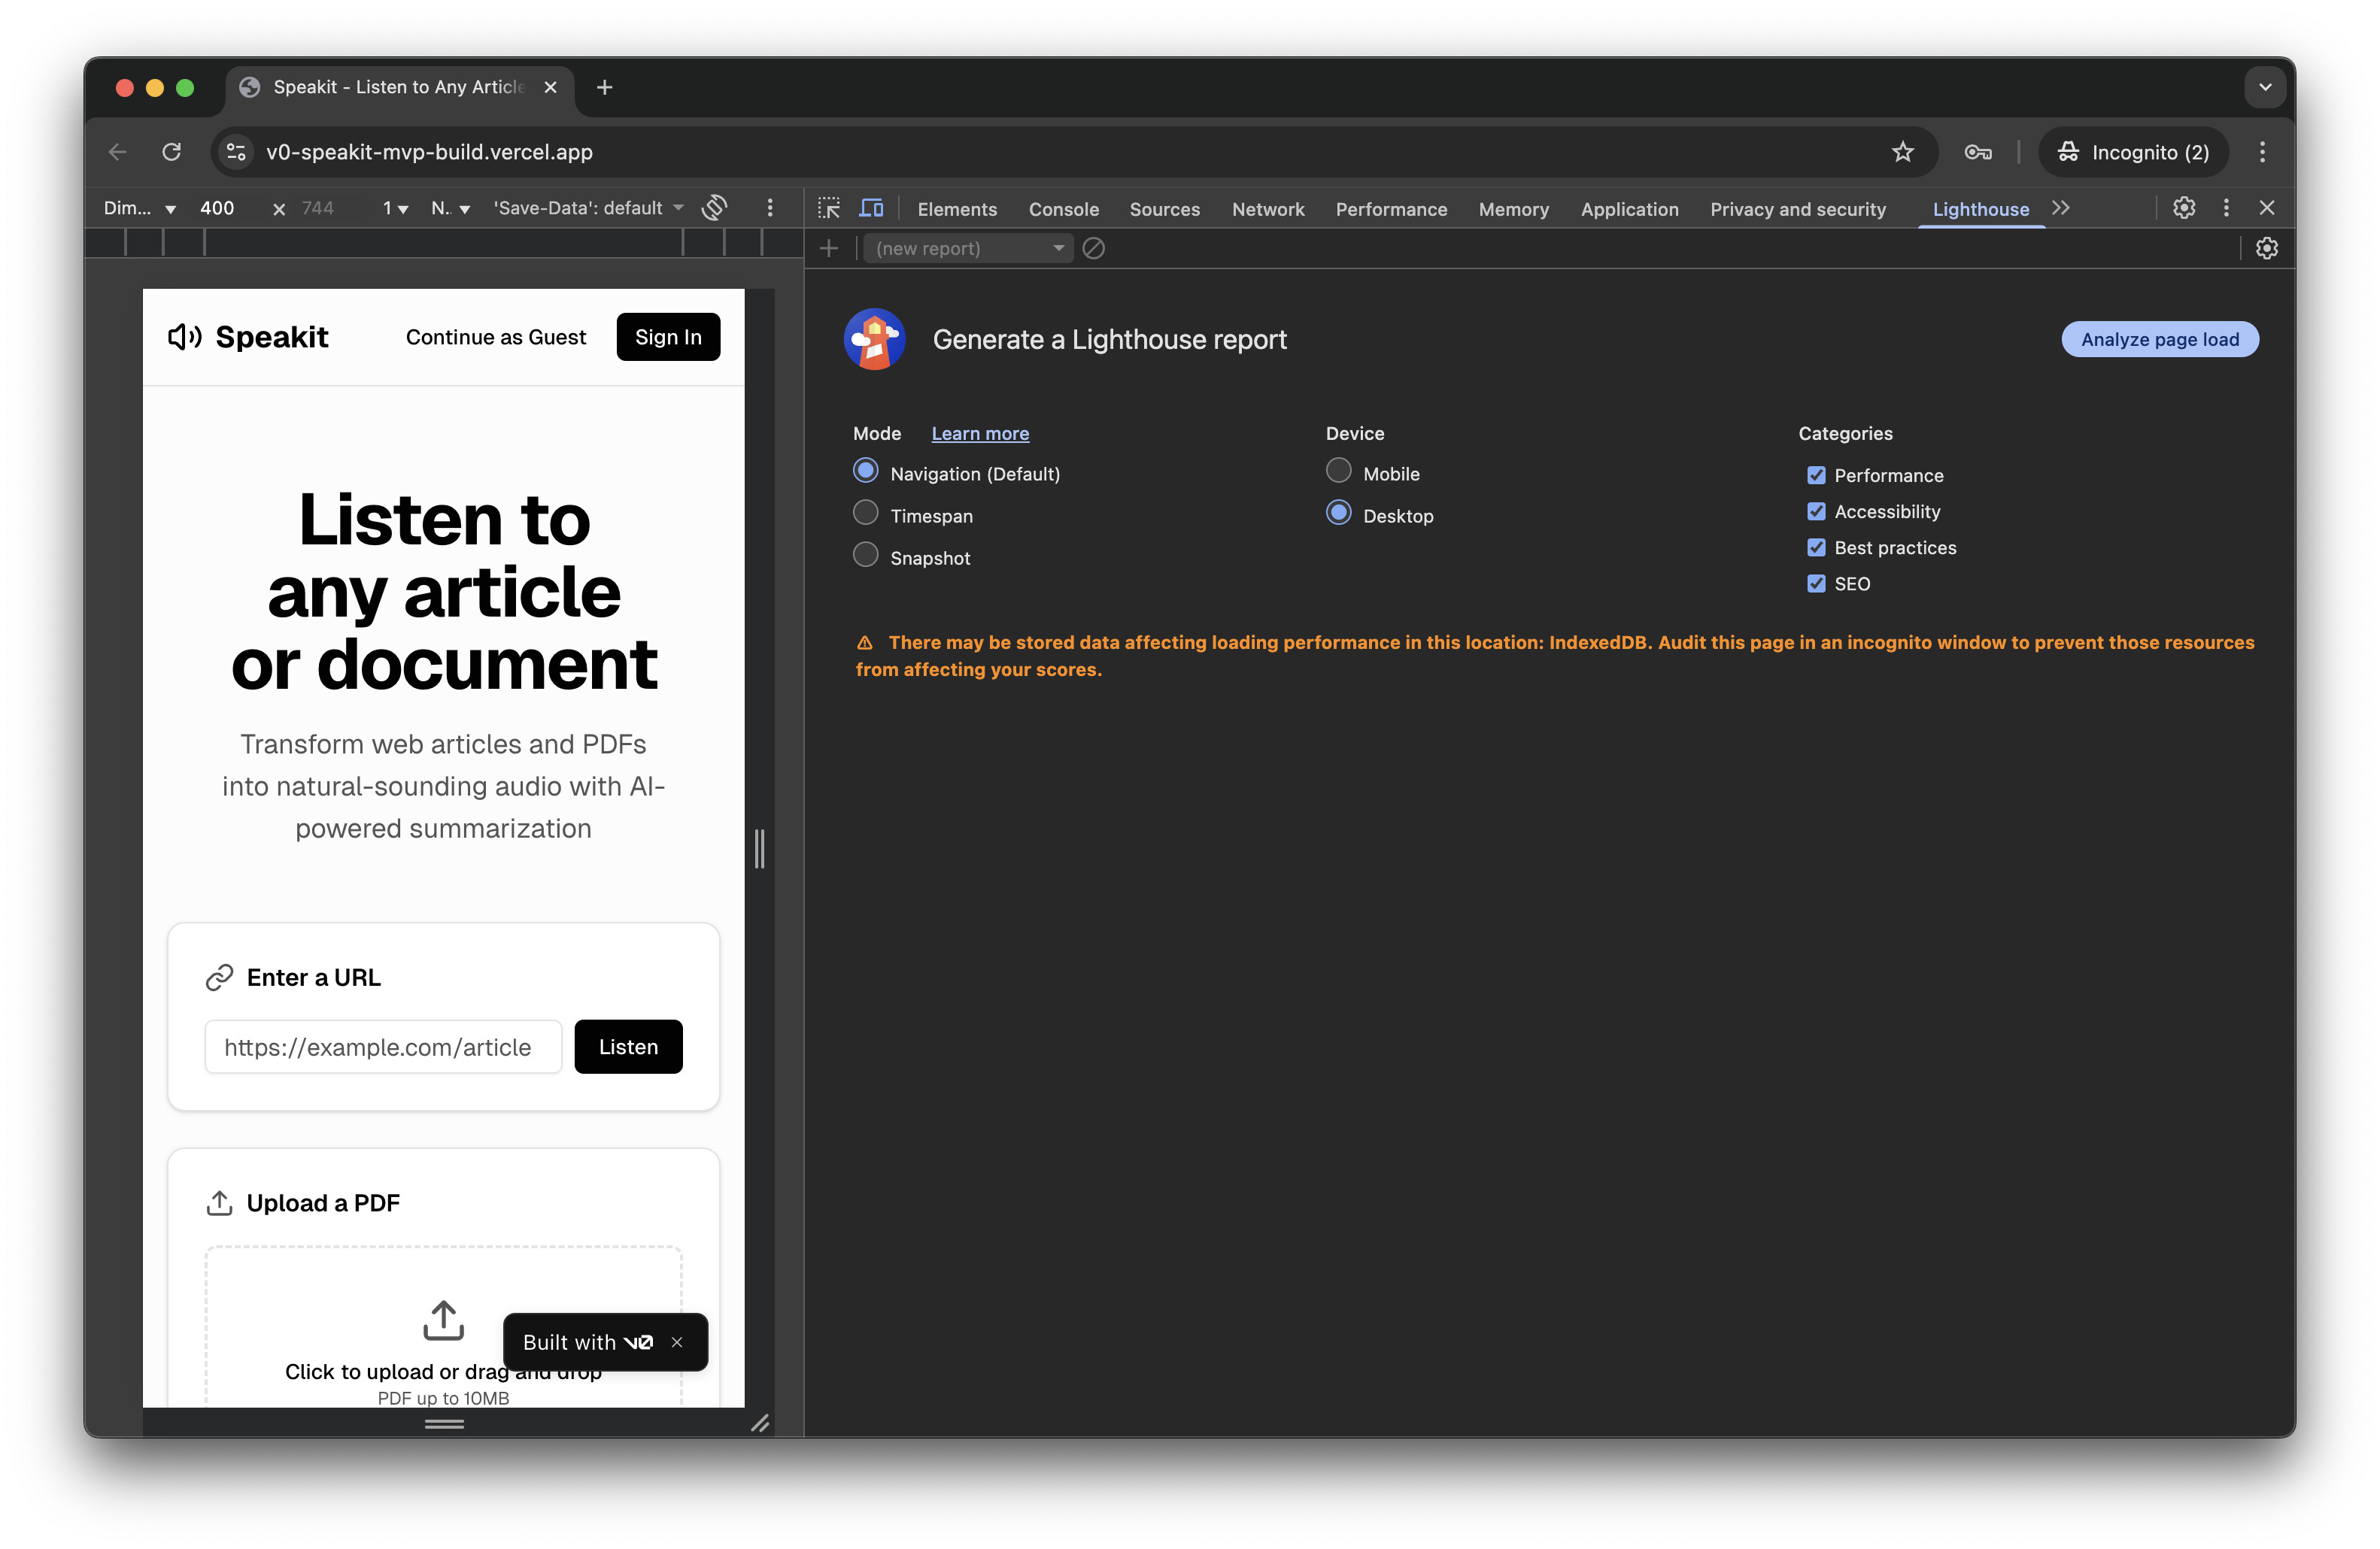Switch to the Network tab
Screen dimensions: 2380x1549
[x=1267, y=209]
